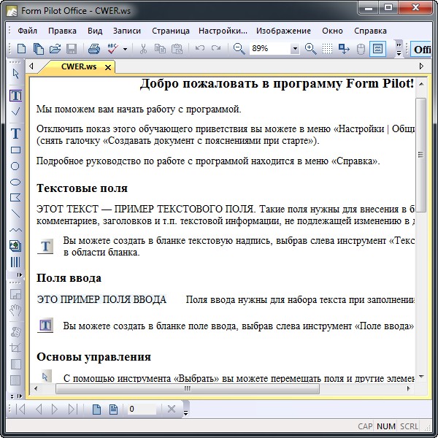Toggle the highlighted fit-width view button

377,49
